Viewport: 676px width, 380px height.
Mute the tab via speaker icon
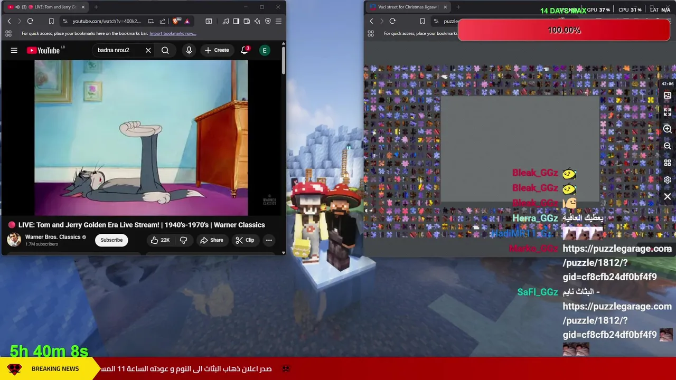(x=17, y=7)
